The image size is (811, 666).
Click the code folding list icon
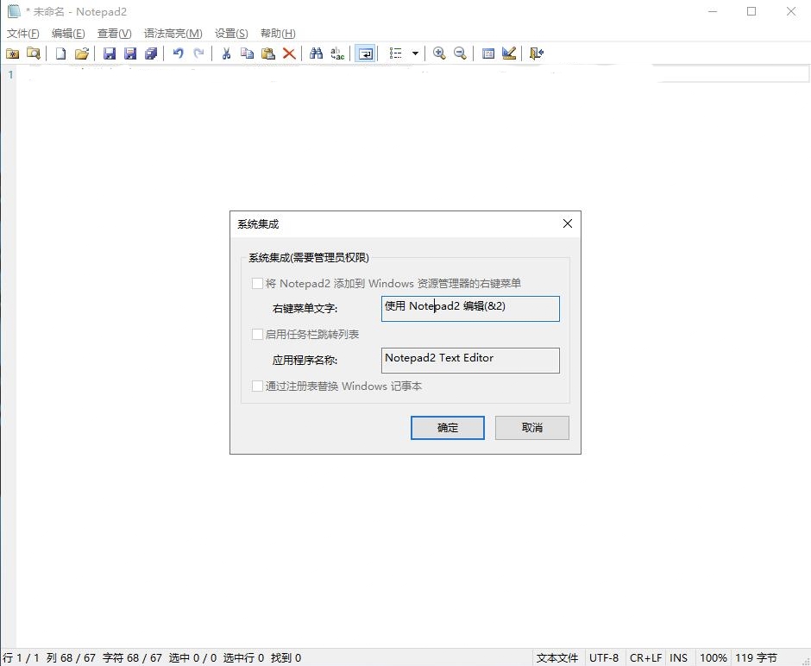click(x=396, y=53)
